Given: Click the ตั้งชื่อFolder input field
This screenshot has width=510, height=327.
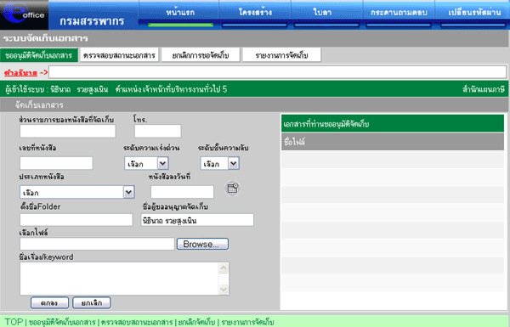Looking at the screenshot, I should pos(76,220).
